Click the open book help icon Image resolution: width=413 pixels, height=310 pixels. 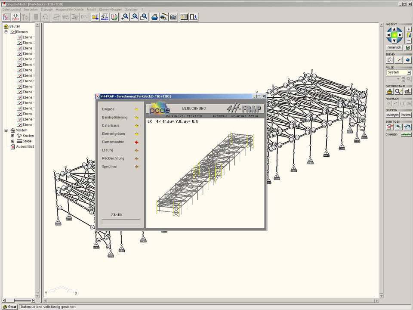[184, 17]
